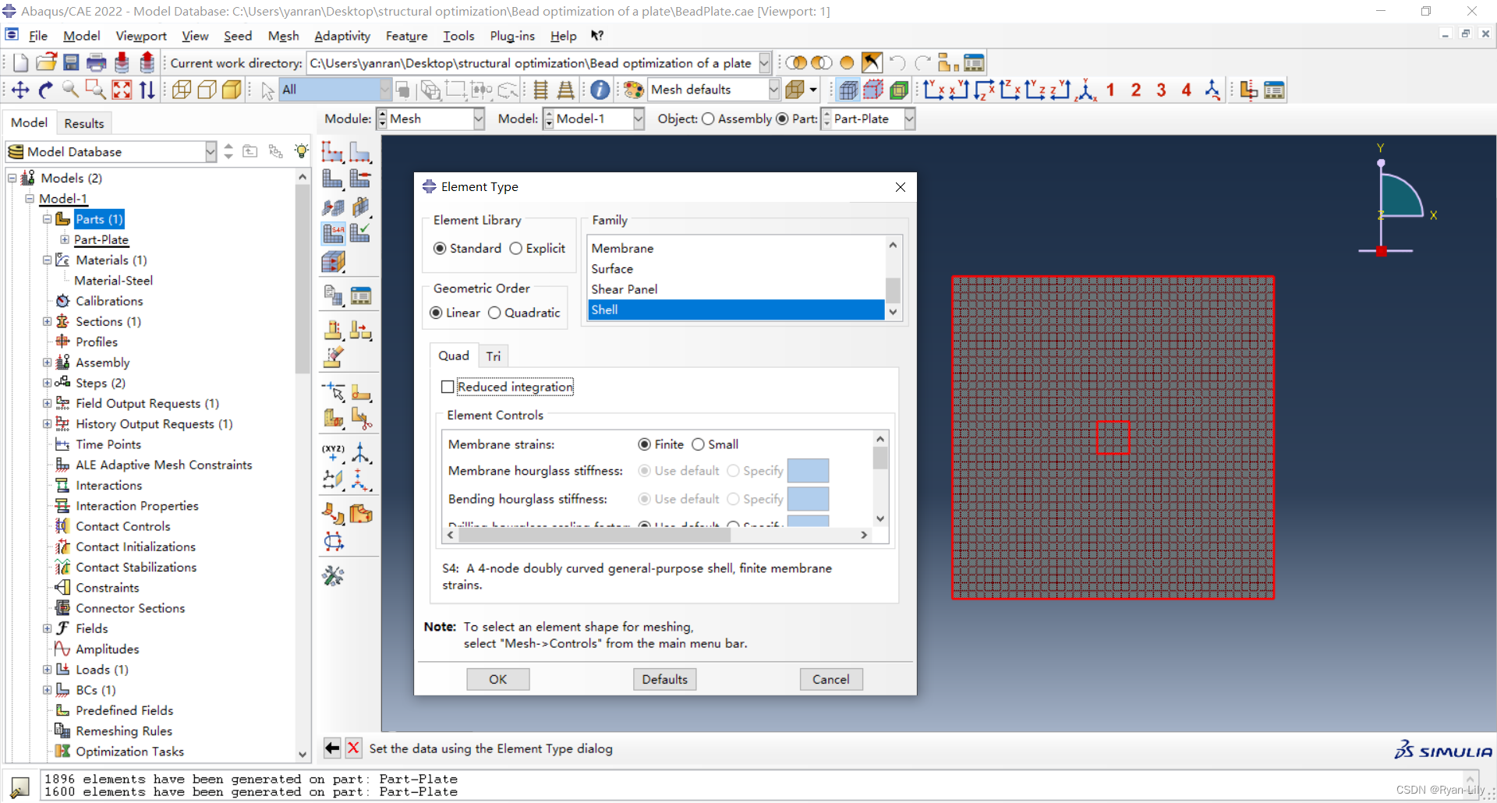Click Cancel in Element Type dialog
The image size is (1497, 803).
[831, 679]
